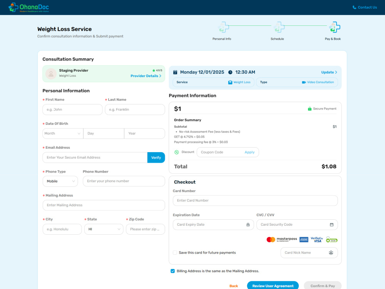Click the Contact Us phone icon
This screenshot has height=289, width=385.
354,7
